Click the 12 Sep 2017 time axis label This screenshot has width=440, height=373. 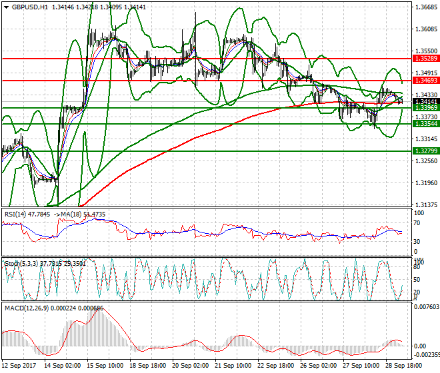coord(19,366)
